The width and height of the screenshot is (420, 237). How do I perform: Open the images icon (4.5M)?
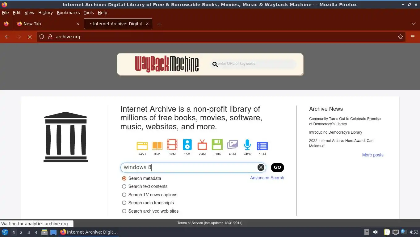click(x=232, y=145)
